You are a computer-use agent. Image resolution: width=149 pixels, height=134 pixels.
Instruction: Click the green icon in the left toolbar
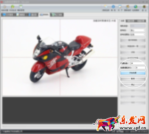[x=13, y=7]
